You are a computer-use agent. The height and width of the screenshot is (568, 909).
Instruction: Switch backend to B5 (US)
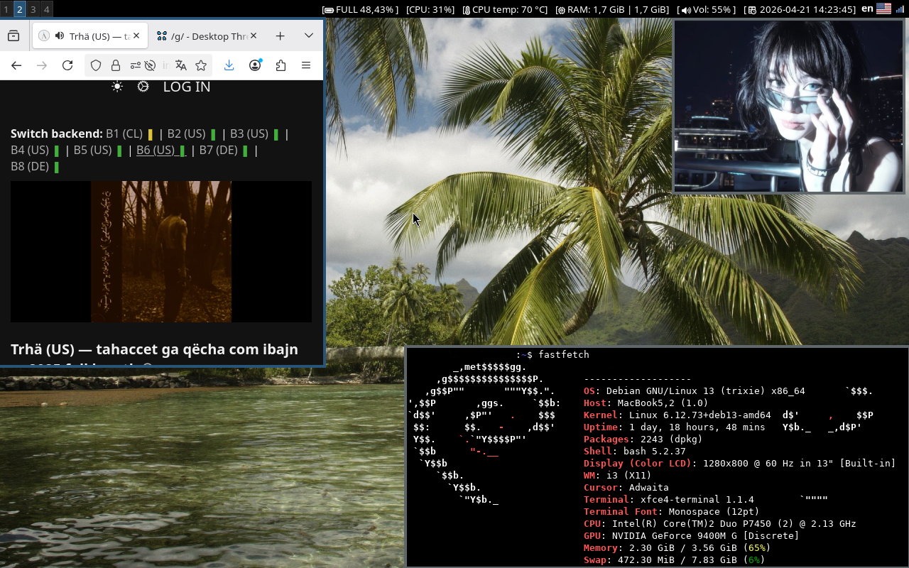(x=98, y=151)
